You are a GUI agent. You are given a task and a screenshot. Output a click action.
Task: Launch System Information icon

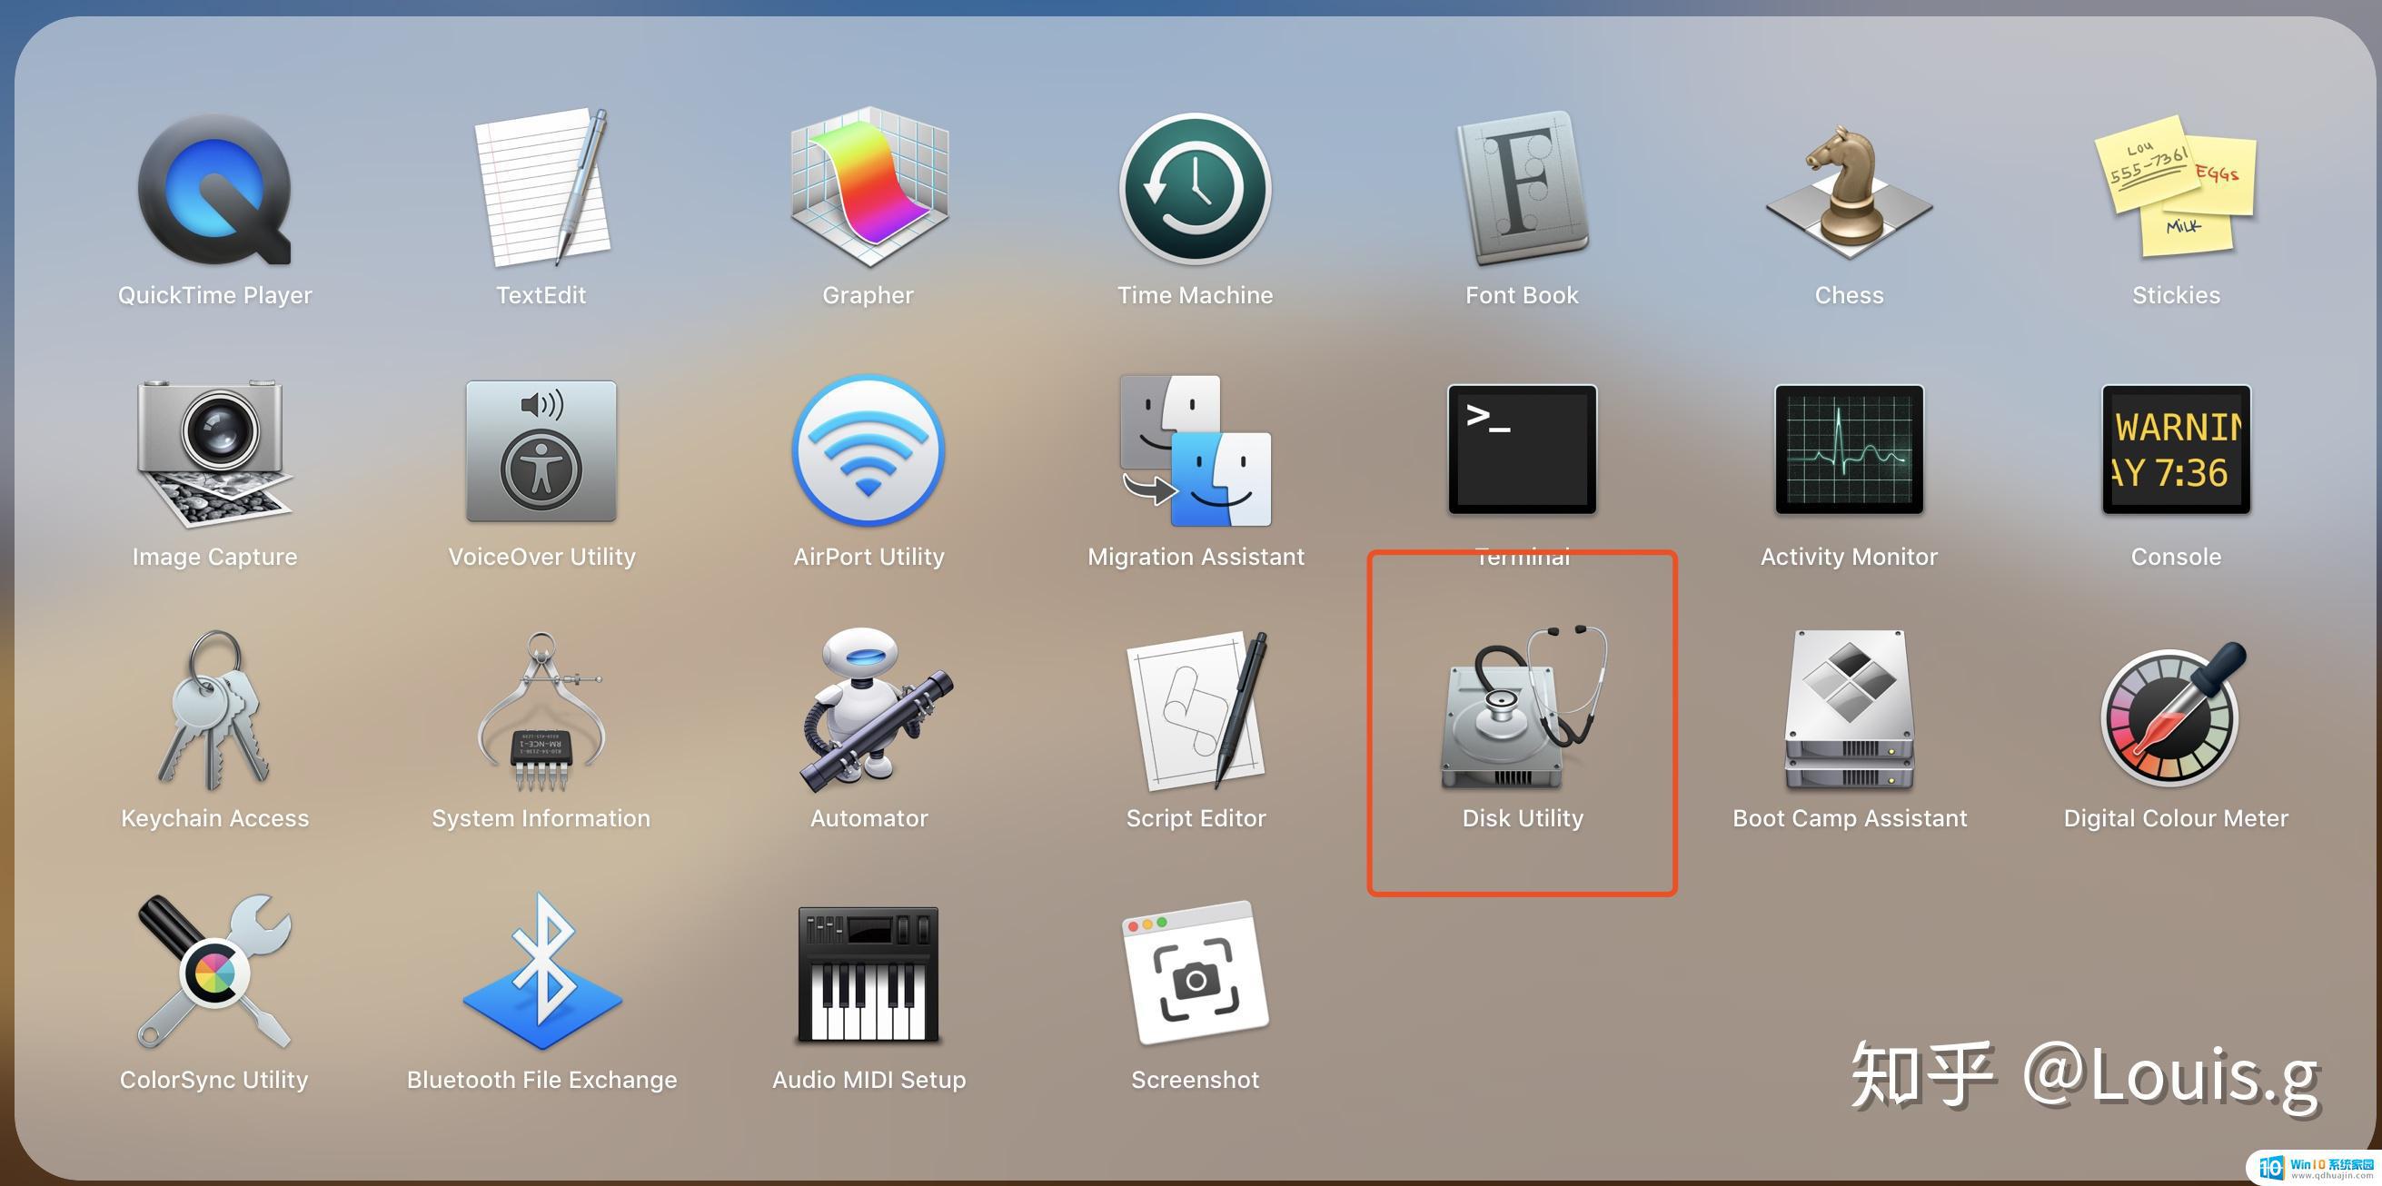tap(541, 712)
